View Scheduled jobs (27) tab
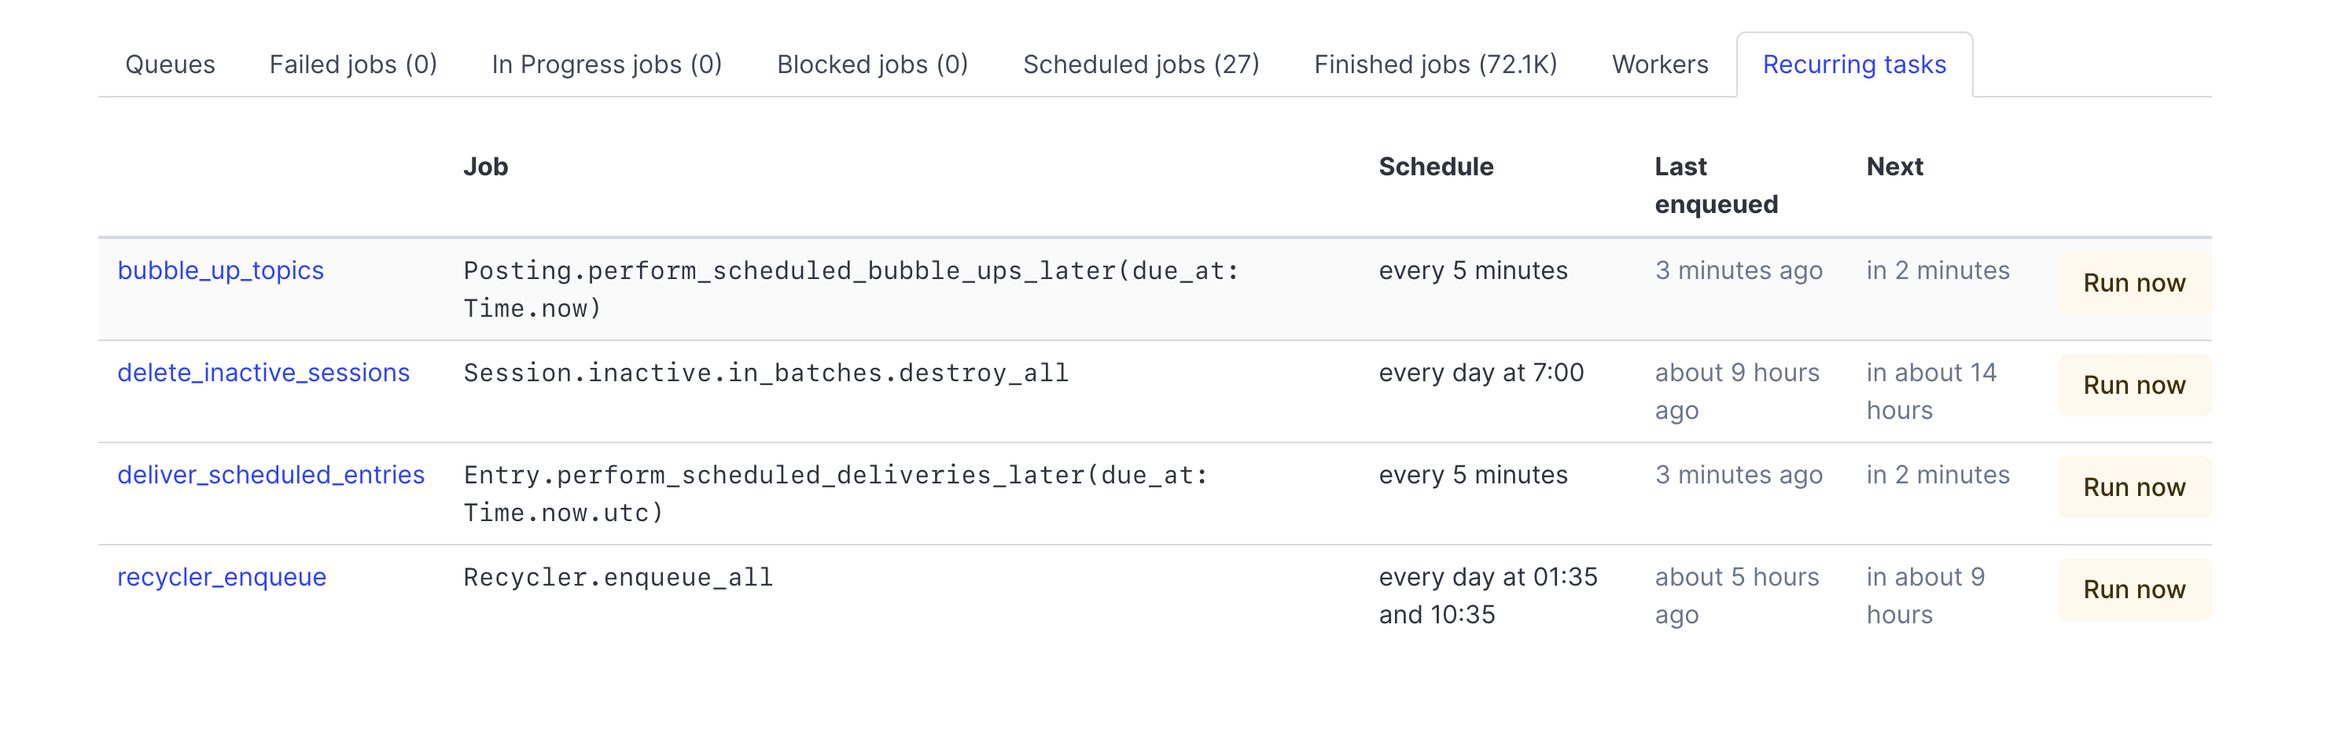The height and width of the screenshot is (742, 2326). coord(1140,65)
